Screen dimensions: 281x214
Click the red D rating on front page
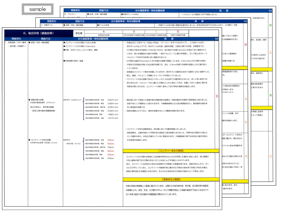[217, 96]
